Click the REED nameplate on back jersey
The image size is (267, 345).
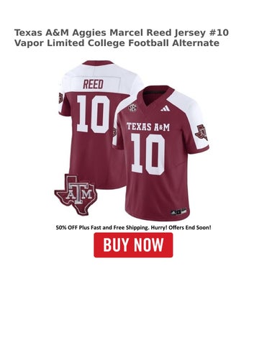(x=93, y=85)
